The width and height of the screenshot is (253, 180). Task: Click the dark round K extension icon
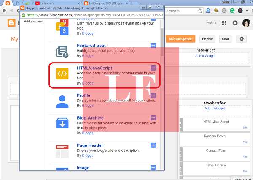click(x=240, y=11)
